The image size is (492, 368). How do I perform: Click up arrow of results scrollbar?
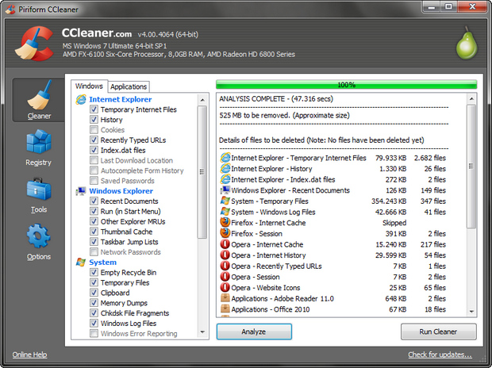(x=471, y=99)
